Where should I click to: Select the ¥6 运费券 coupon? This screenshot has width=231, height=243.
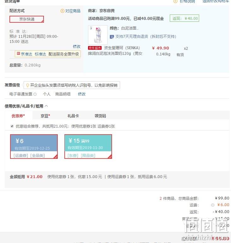click(x=34, y=147)
